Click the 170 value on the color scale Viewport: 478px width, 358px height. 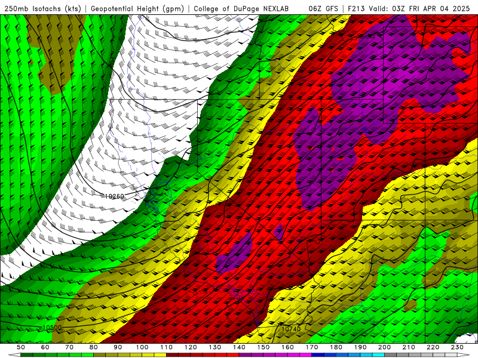pos(312,347)
